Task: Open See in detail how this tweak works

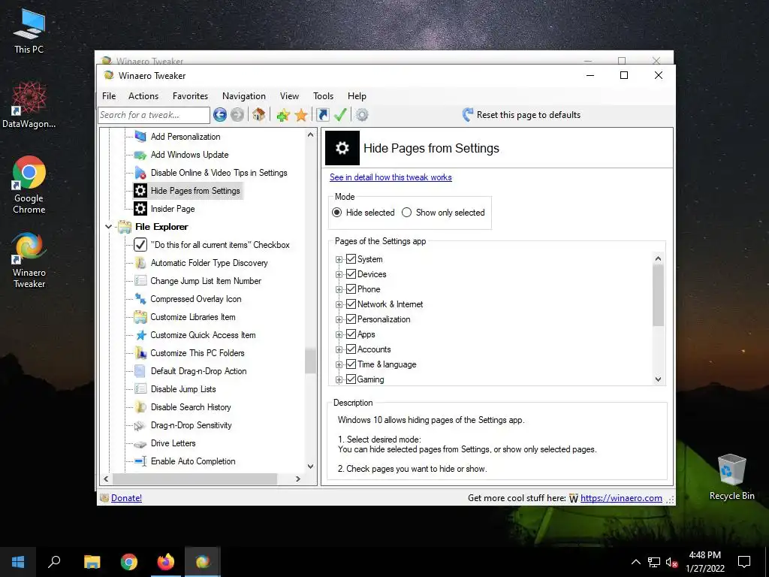Action: coord(391,177)
